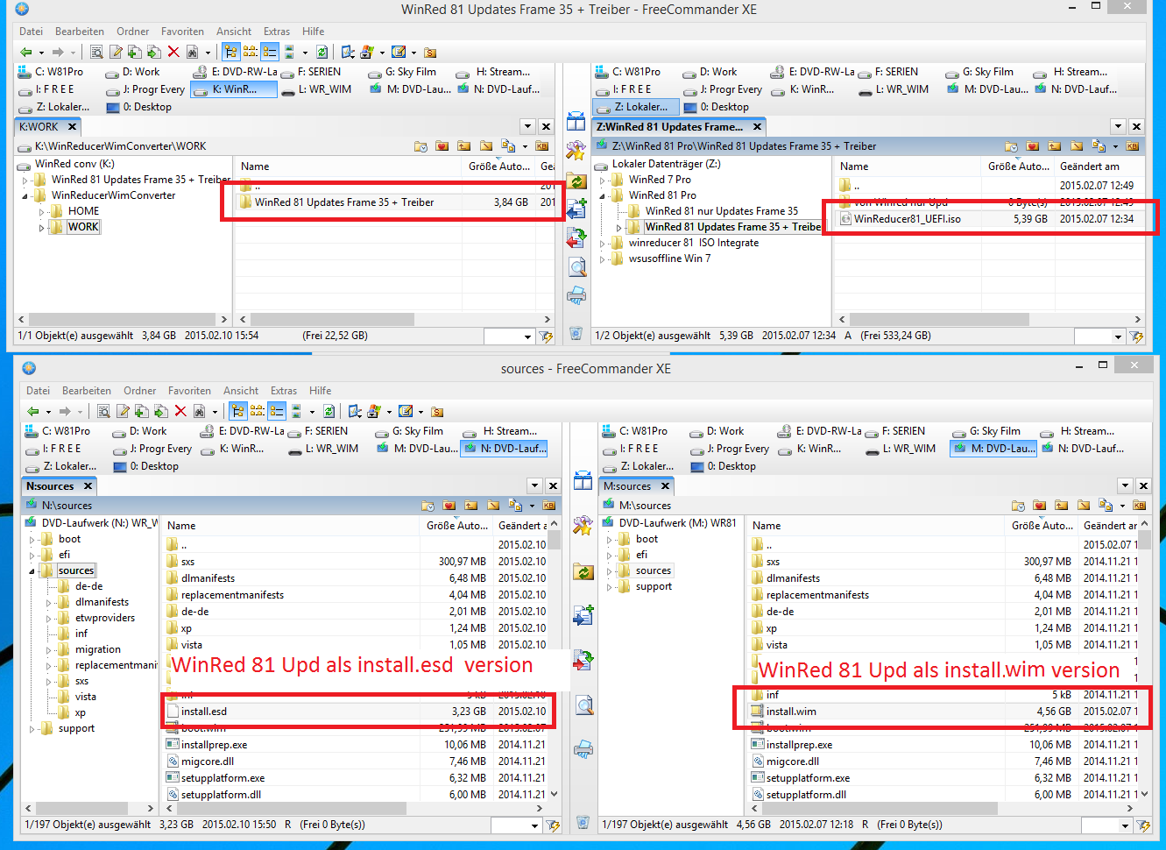This screenshot has width=1166, height=850.
Task: Click the Copy file icon in the WinRed 81 Updates toolbar
Action: point(135,52)
